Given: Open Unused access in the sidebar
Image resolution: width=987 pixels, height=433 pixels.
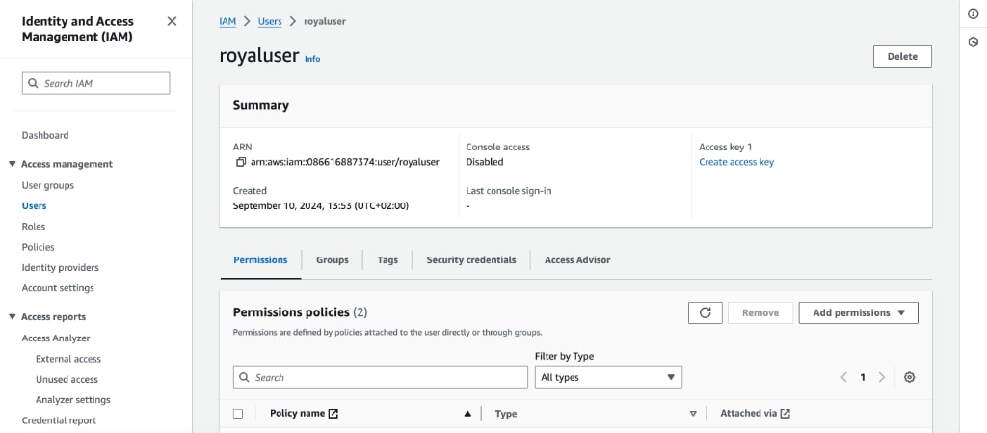Looking at the screenshot, I should tap(67, 380).
